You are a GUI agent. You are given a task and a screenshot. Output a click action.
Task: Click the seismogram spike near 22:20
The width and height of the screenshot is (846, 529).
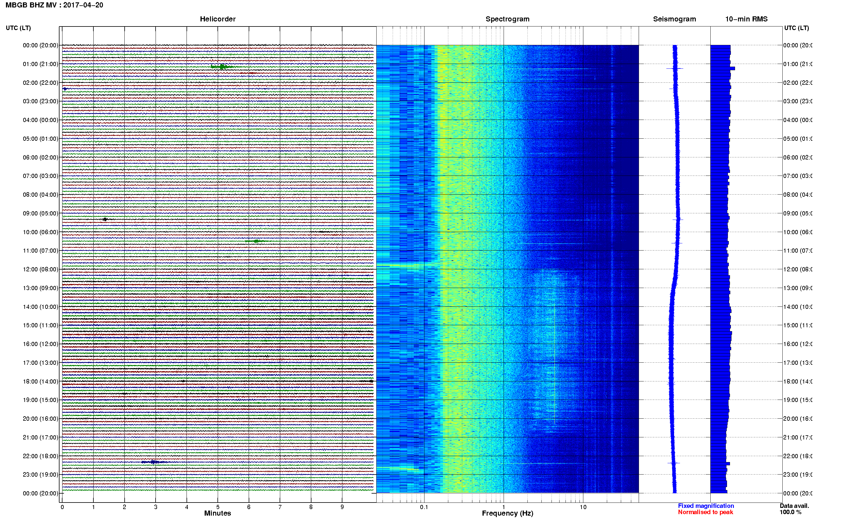(x=673, y=463)
